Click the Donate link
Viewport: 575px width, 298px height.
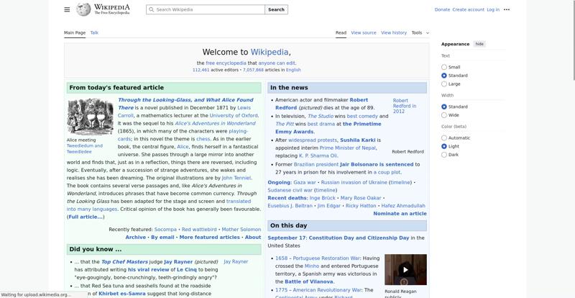point(442,9)
